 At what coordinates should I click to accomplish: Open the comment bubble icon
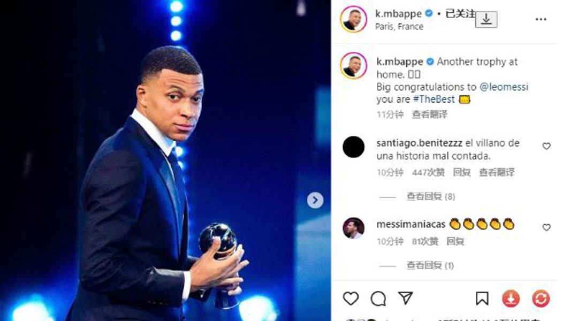(378, 299)
